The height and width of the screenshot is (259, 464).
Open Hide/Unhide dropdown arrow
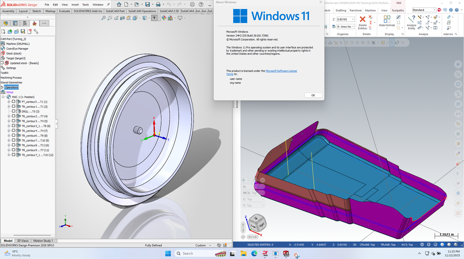pos(387,29)
